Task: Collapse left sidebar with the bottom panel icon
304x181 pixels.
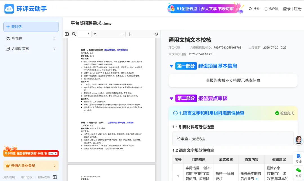Action: pyautogui.click(x=55, y=177)
